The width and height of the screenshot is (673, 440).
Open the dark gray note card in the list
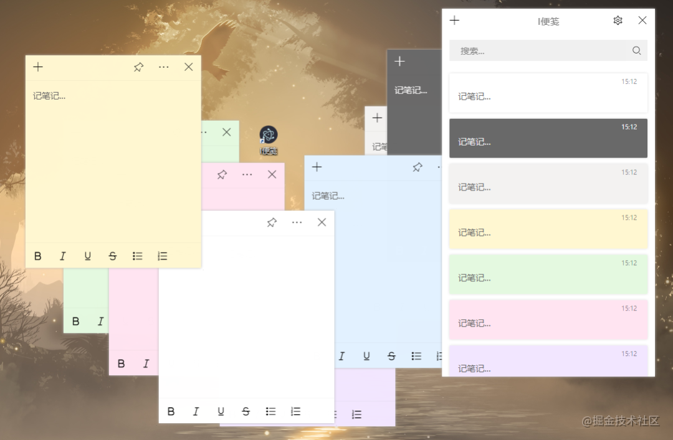548,138
